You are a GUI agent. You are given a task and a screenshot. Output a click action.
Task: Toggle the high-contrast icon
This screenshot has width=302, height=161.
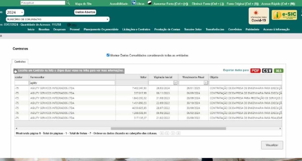[150, 3]
